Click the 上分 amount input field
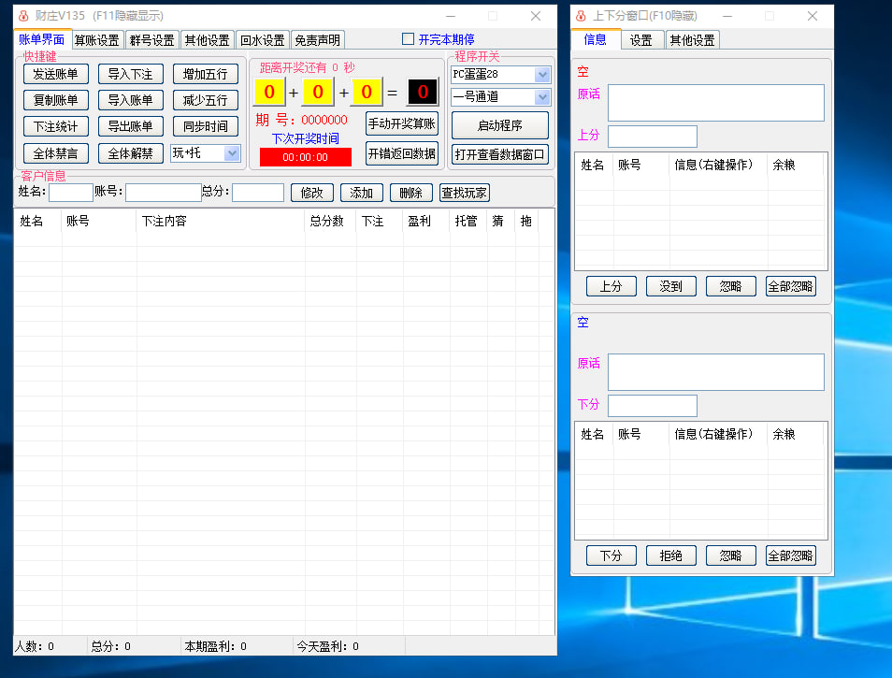Screen dimensions: 892x678 [652, 137]
